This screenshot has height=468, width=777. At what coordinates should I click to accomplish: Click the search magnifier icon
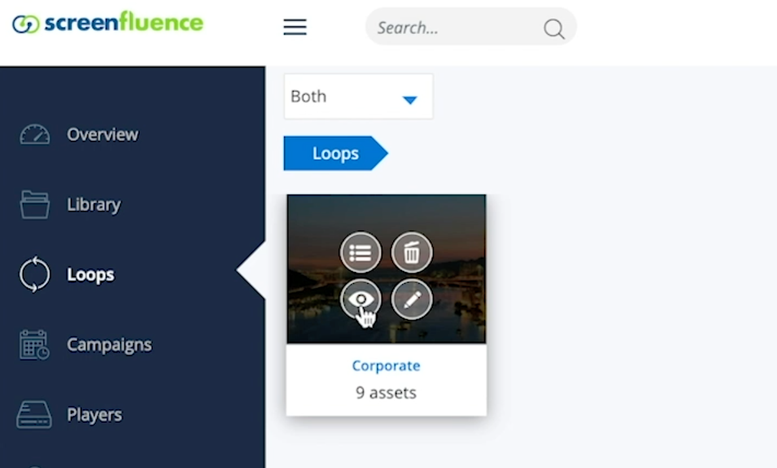[553, 28]
